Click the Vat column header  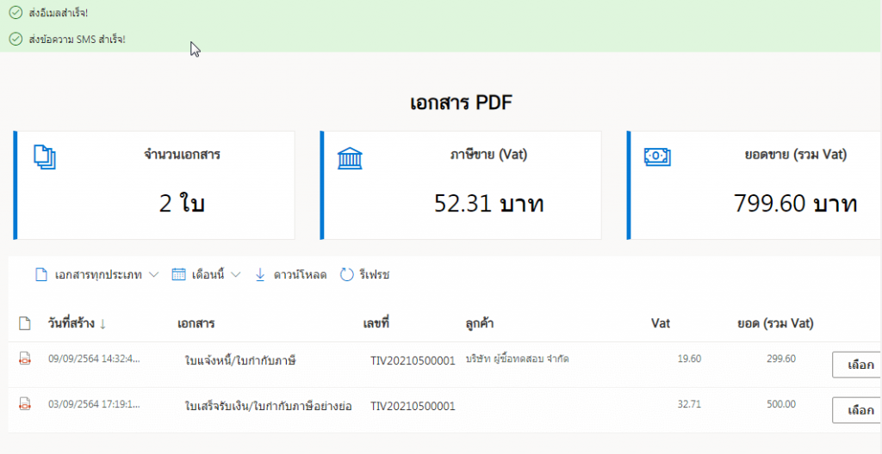661,323
